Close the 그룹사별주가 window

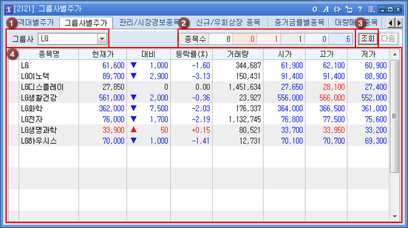click(398, 10)
